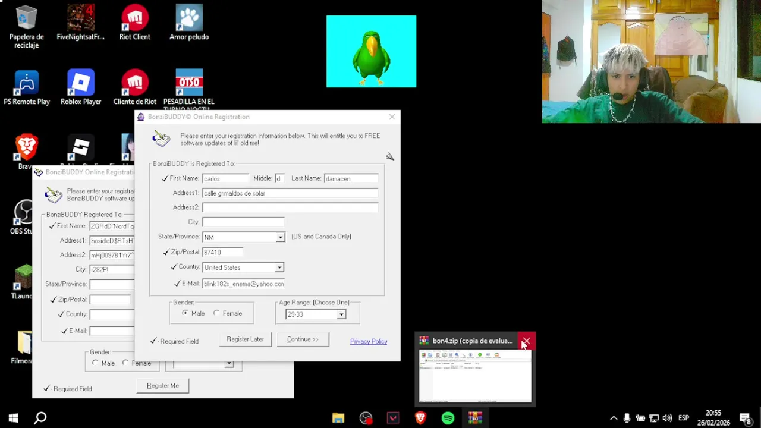The image size is (761, 428).
Task: Click the Last Name field with damacen
Action: 351,178
